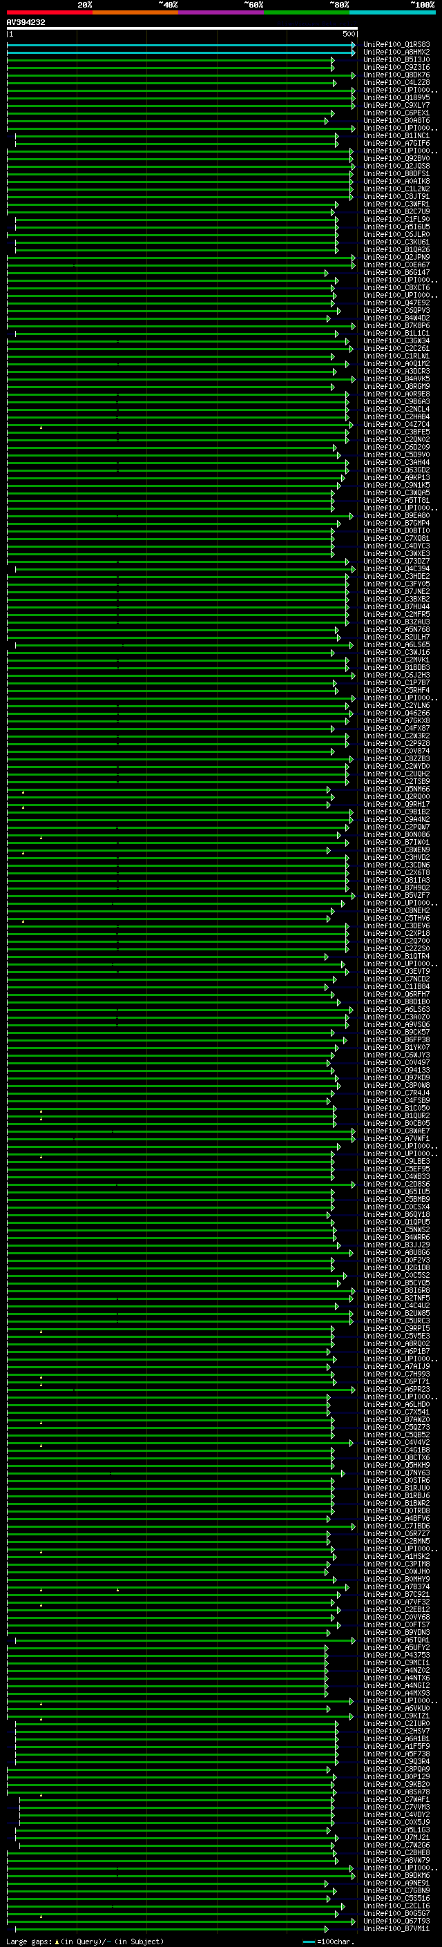The width and height of the screenshot is (442, 1947).
Task: Select hit label UniRef100_A6LS63
Action: [x=396, y=1009]
